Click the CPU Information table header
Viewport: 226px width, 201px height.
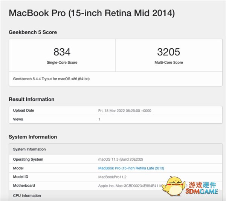coord(116,195)
